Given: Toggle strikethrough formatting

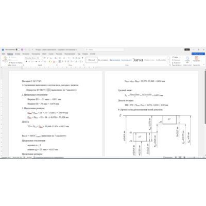Looking at the screenshot, I should [36, 61].
